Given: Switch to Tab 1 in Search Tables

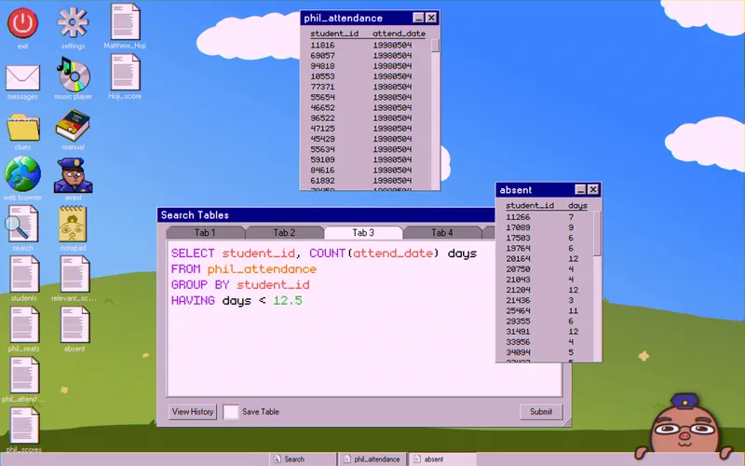Looking at the screenshot, I should tap(205, 232).
